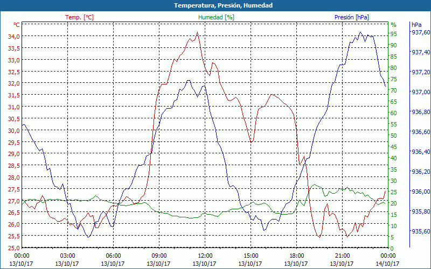Click '30,0' on the temperature axis
The height and width of the screenshot is (269, 431).
pos(14,130)
